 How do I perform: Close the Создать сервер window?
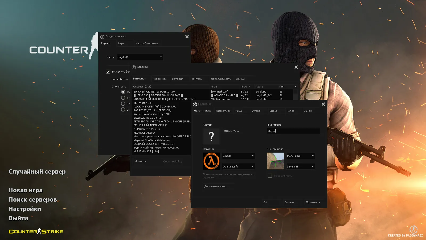187,37
